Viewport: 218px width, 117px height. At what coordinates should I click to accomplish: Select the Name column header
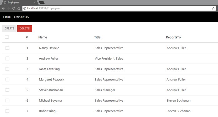pos(43,37)
